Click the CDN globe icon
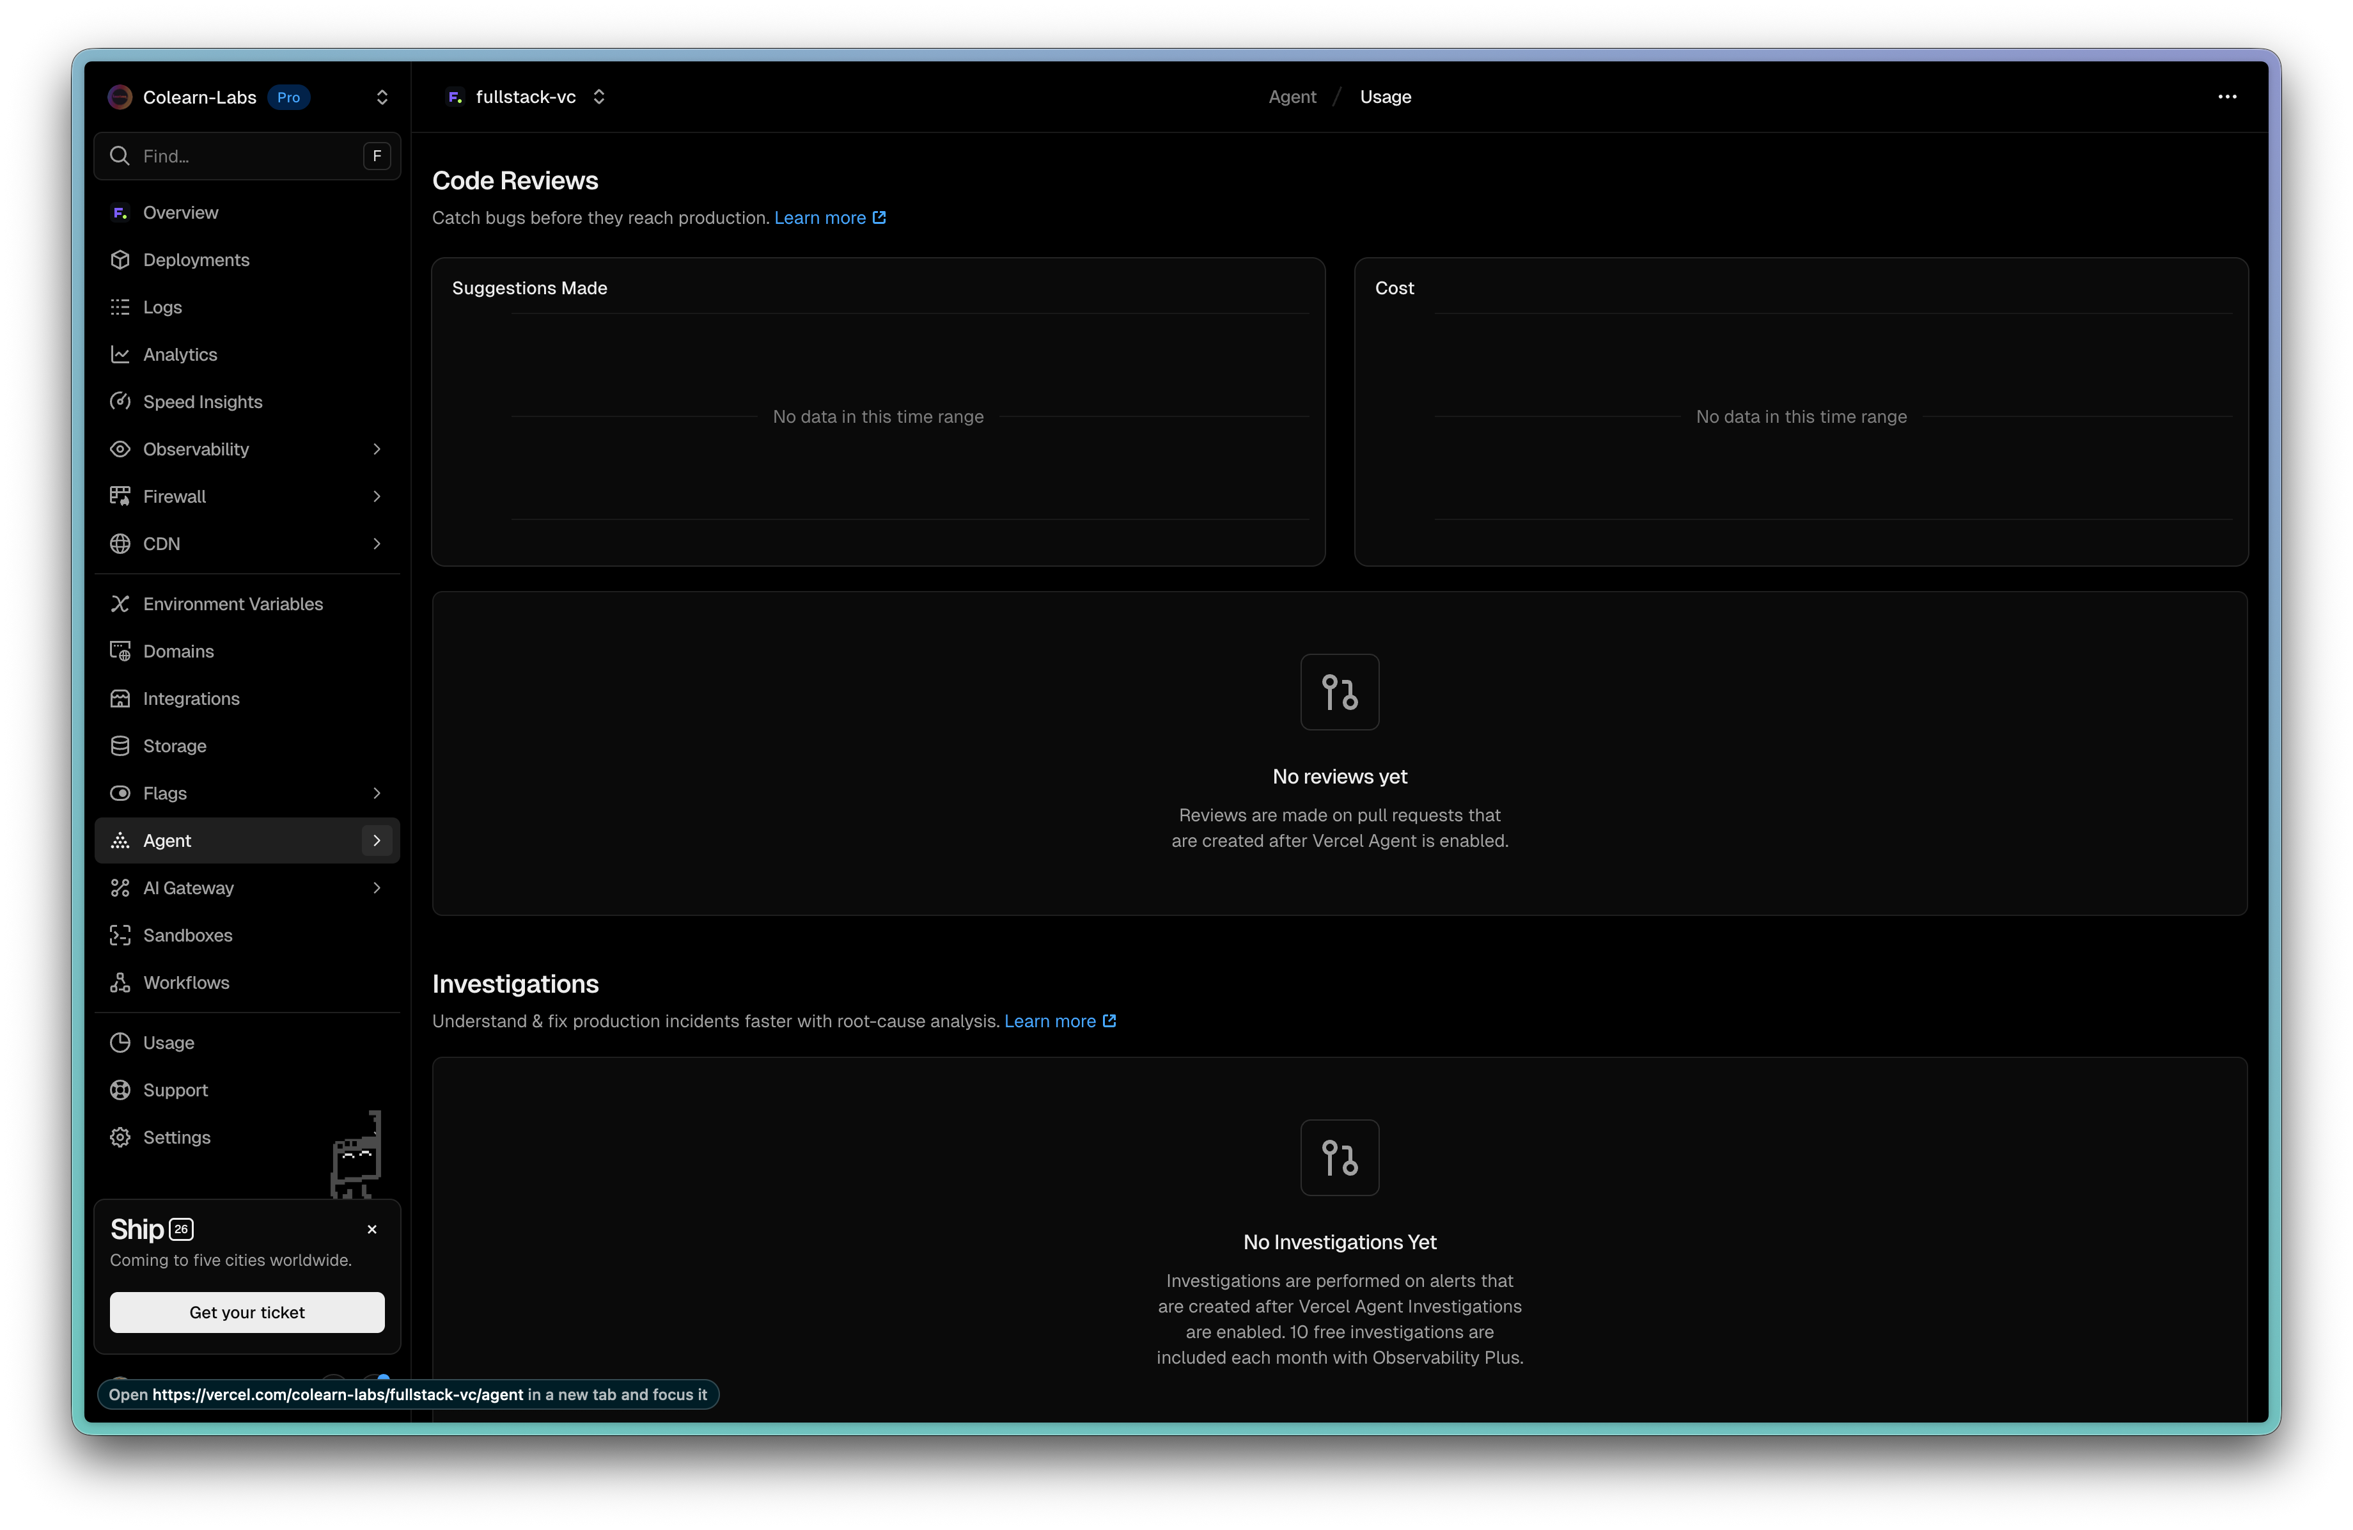 pos(121,544)
